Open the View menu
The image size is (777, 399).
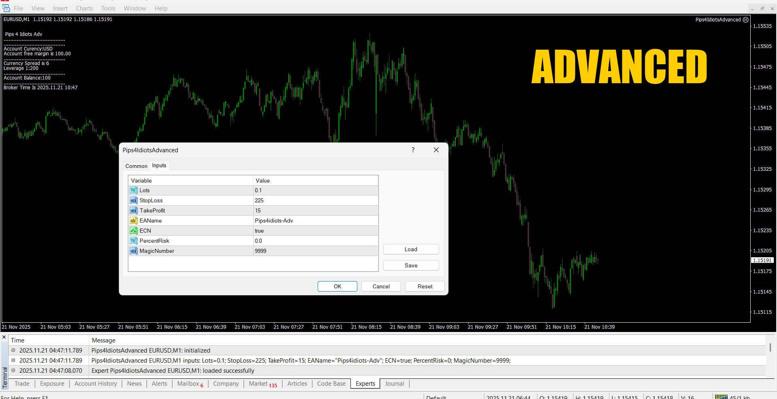pos(38,8)
